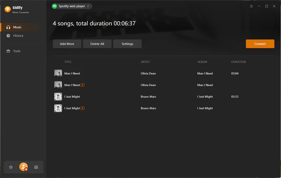Click the ALBUM column header
This screenshot has width=281, height=178.
202,62
